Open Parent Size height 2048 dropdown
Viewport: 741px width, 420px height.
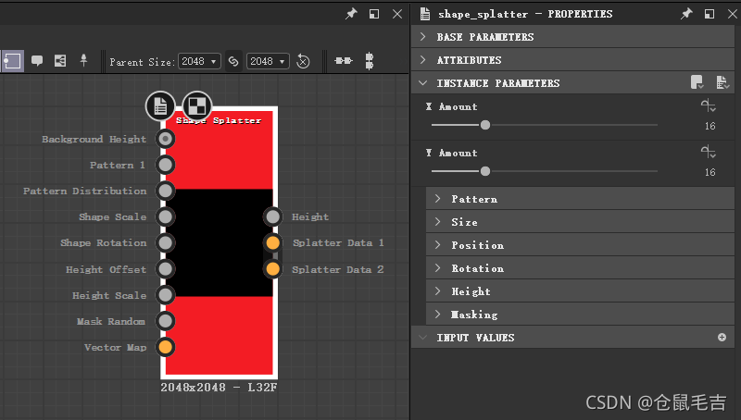268,61
